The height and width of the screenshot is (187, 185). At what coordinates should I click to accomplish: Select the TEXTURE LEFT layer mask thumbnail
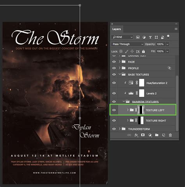coord(141,110)
